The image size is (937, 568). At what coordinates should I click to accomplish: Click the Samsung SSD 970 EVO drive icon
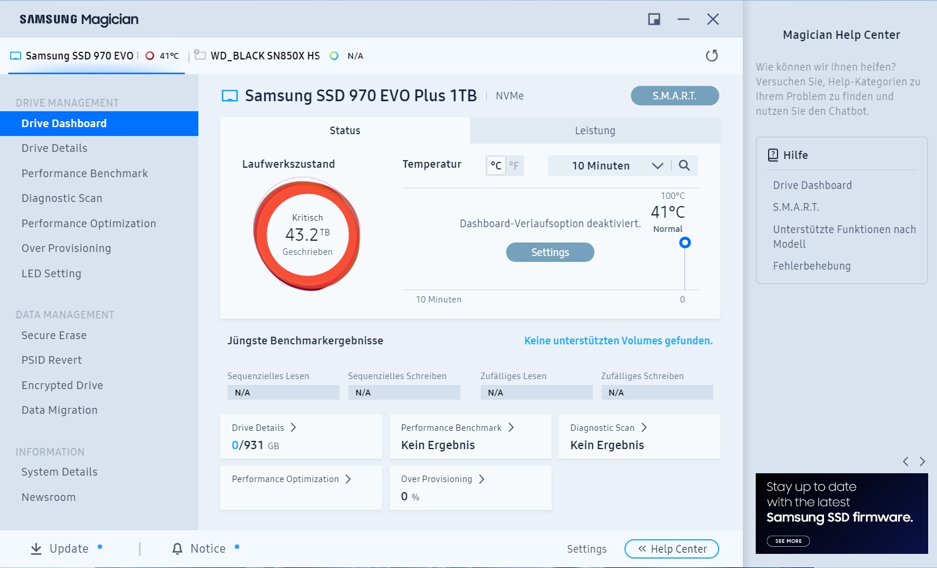pos(16,56)
